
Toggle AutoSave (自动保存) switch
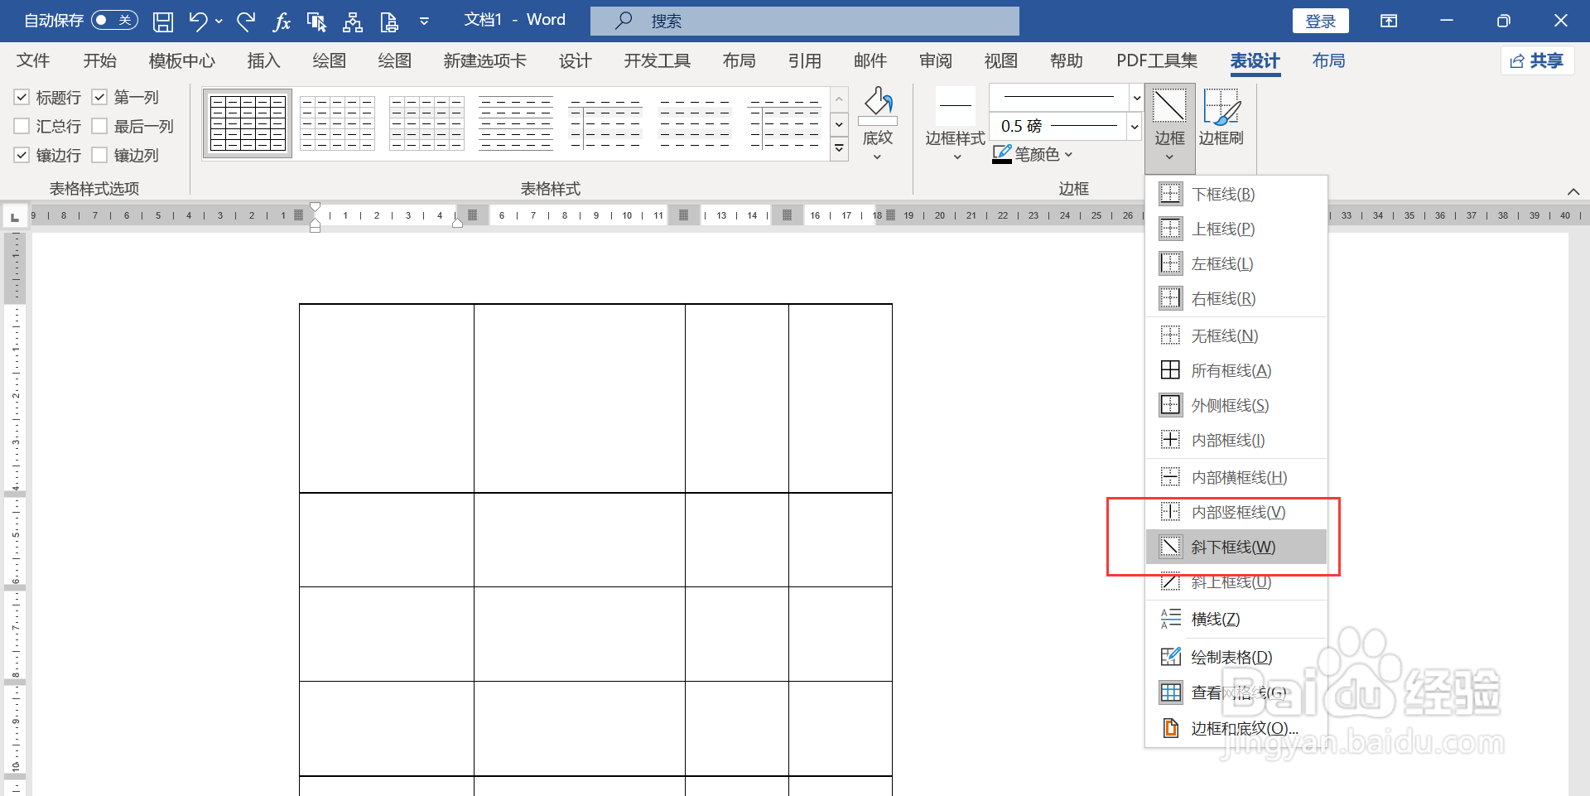pyautogui.click(x=114, y=20)
